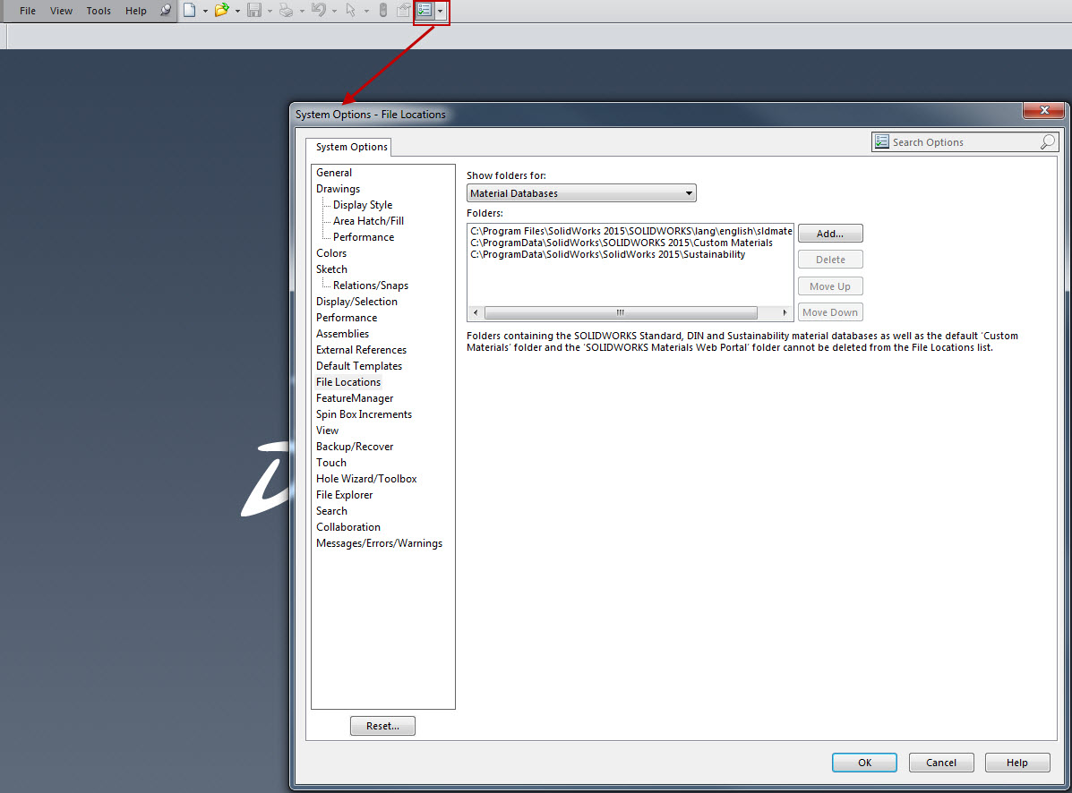Image resolution: width=1072 pixels, height=793 pixels.
Task: Select Assemblies in the options tree
Action: 342,333
